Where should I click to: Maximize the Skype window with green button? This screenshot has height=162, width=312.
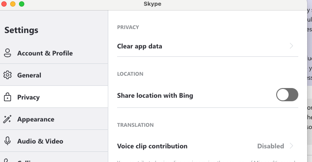pyautogui.click(x=22, y=4)
